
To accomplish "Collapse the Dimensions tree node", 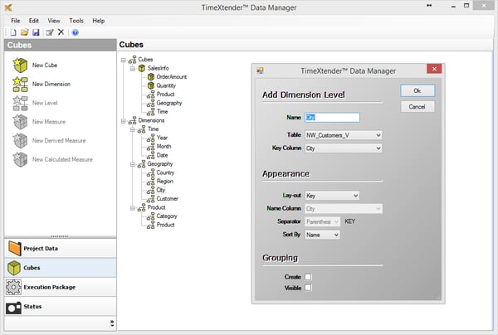I will tap(124, 120).
